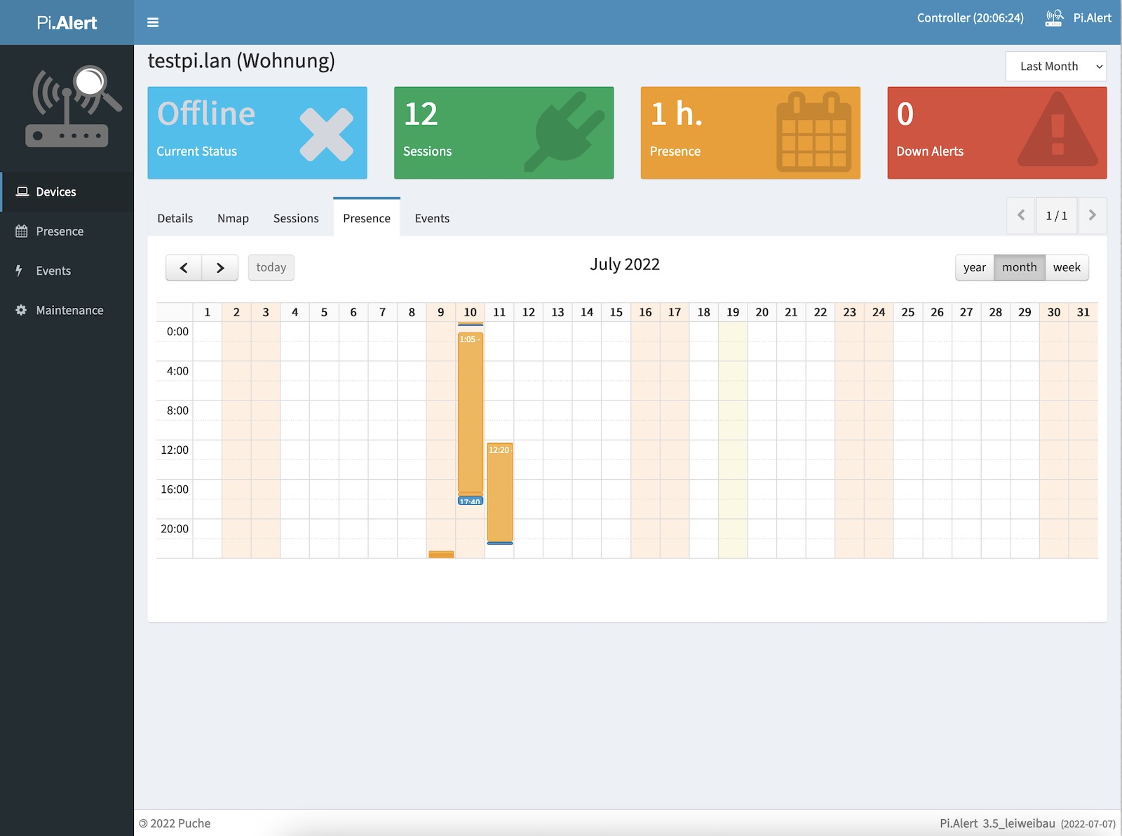Click the next page arrow near 1/1
The image size is (1122, 836).
tap(1092, 215)
